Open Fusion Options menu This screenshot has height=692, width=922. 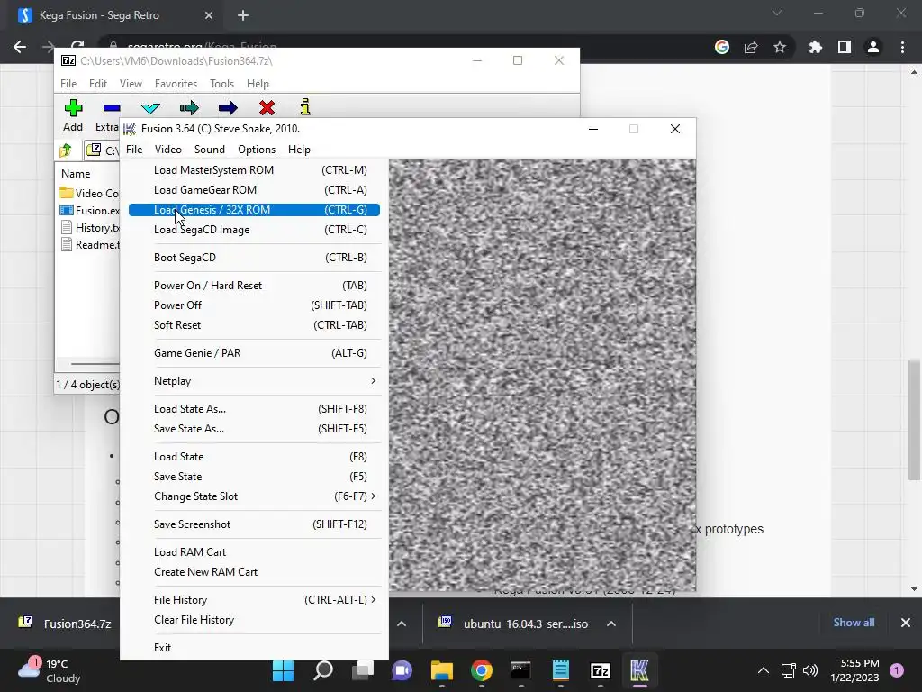click(x=257, y=150)
